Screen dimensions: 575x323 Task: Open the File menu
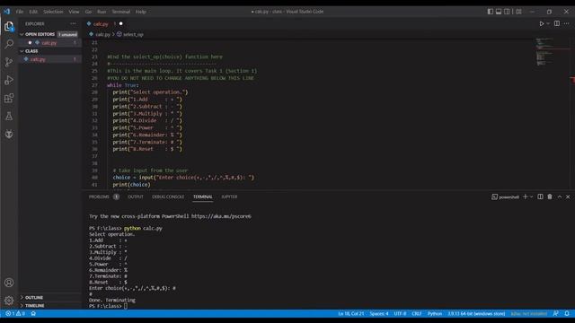[20, 12]
